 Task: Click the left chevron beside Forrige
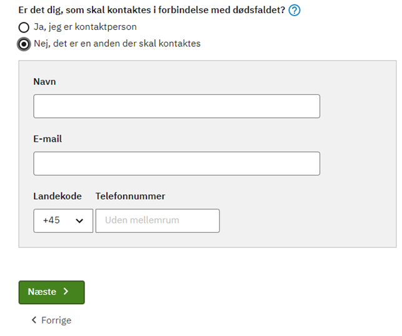click(34, 320)
